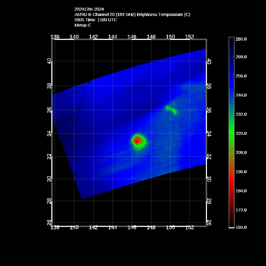266x266 pixels.
Task: Click the top-axis longitude label "150"
Action: coord(170,37)
